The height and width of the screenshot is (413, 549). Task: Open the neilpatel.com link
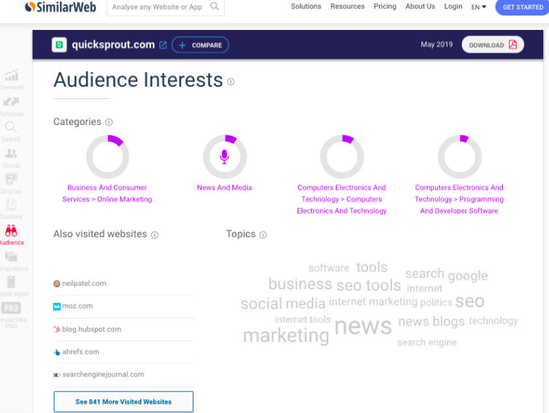point(84,283)
